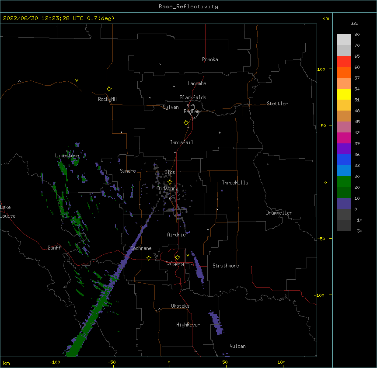This screenshot has height=368, width=377.
Task: Click the Didsbury label
Action: coord(168,188)
